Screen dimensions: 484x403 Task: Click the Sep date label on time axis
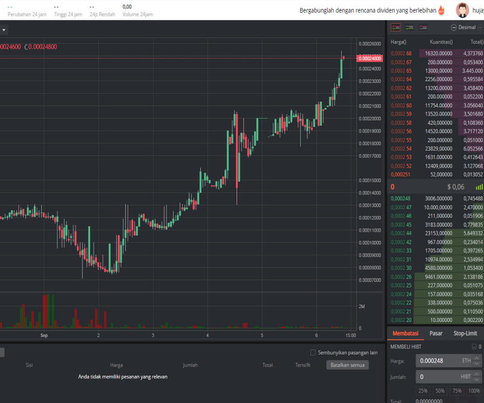pyautogui.click(x=44, y=335)
